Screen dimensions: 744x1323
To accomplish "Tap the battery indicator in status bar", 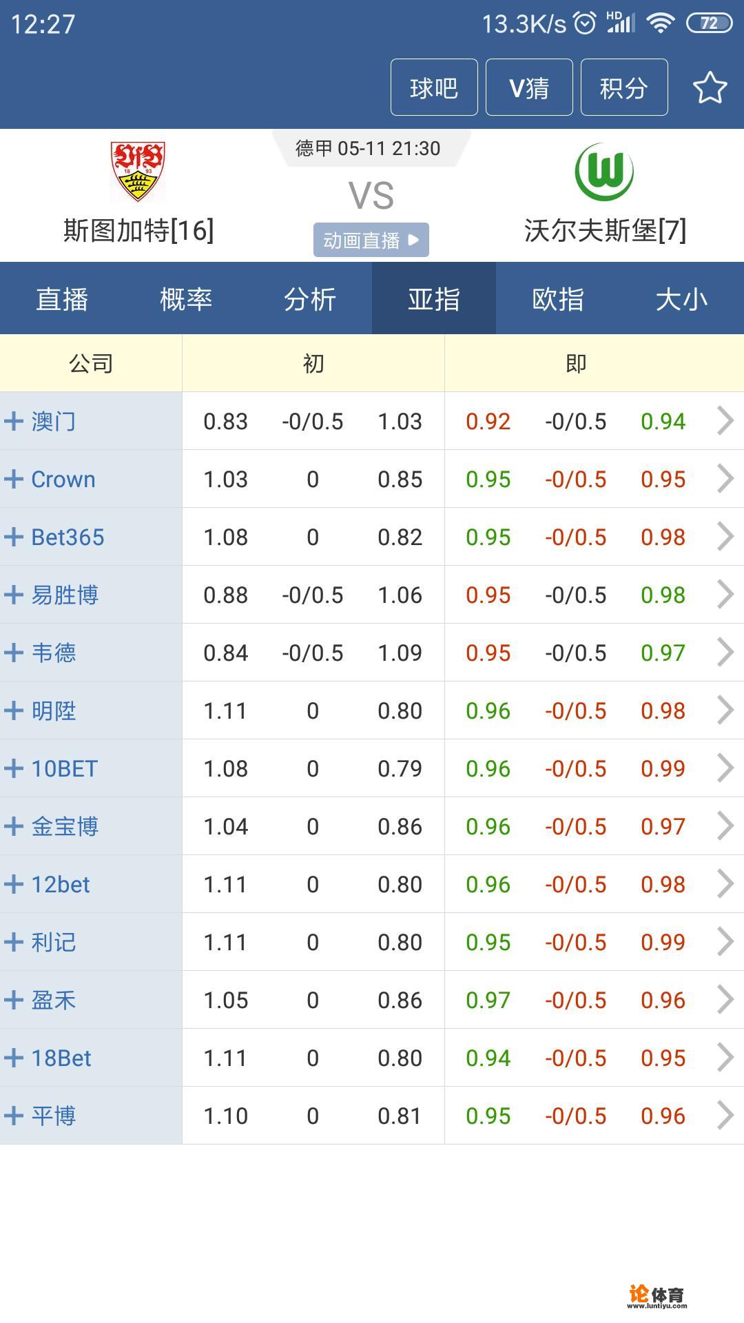I will pos(709,23).
